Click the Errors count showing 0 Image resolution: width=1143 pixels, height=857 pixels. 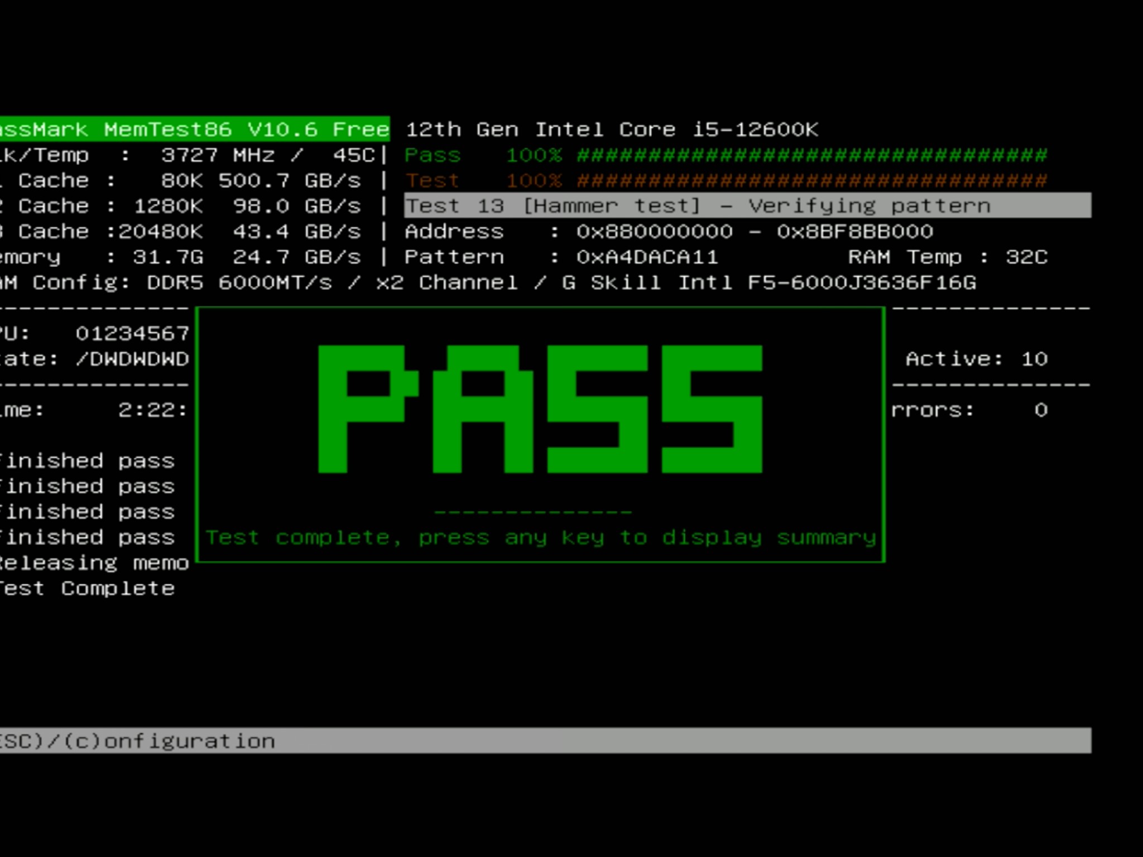pyautogui.click(x=1040, y=410)
